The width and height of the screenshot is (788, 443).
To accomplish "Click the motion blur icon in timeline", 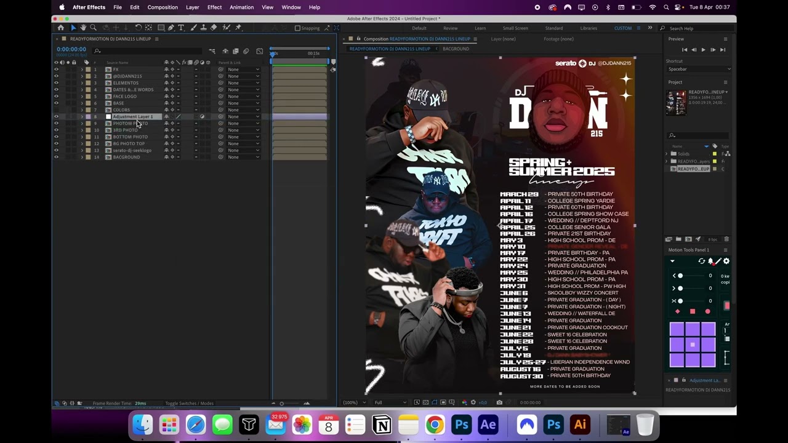I will point(246,51).
